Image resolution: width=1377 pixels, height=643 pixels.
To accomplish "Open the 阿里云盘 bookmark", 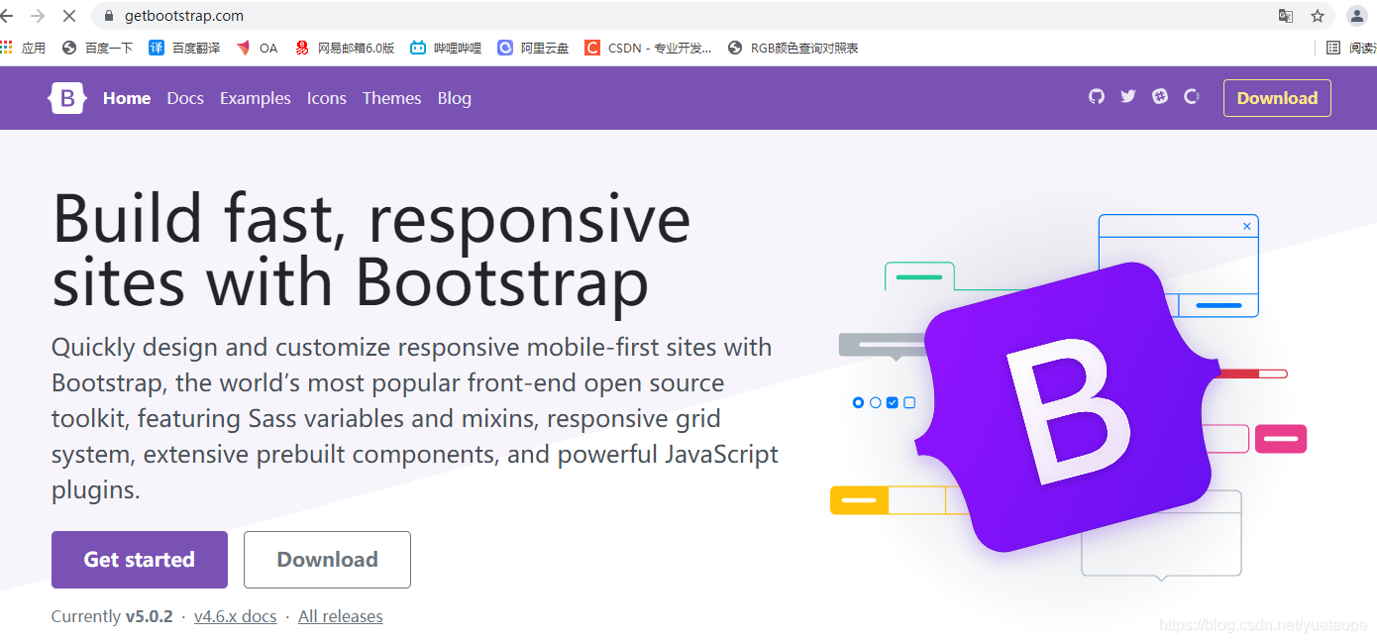I will [x=533, y=48].
